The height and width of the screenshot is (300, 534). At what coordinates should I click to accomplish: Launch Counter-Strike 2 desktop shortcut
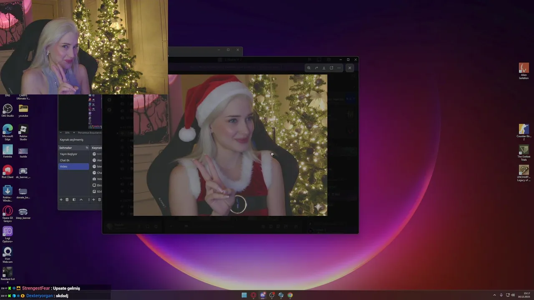tap(524, 132)
